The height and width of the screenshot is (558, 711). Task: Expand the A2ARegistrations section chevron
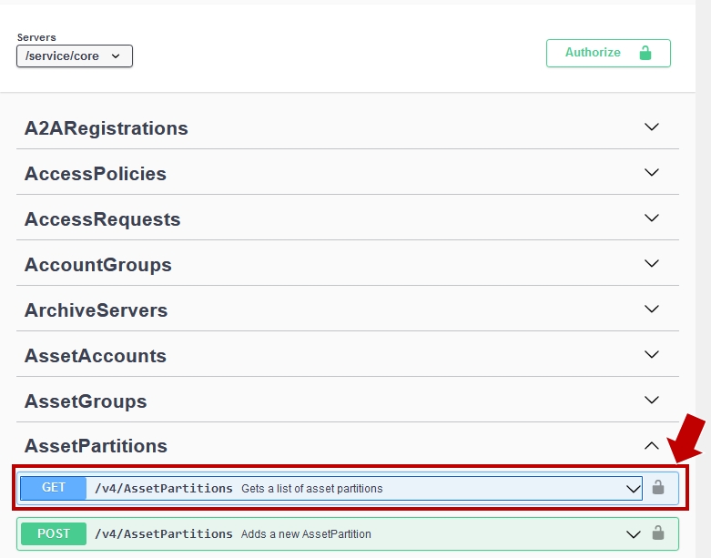[652, 127]
